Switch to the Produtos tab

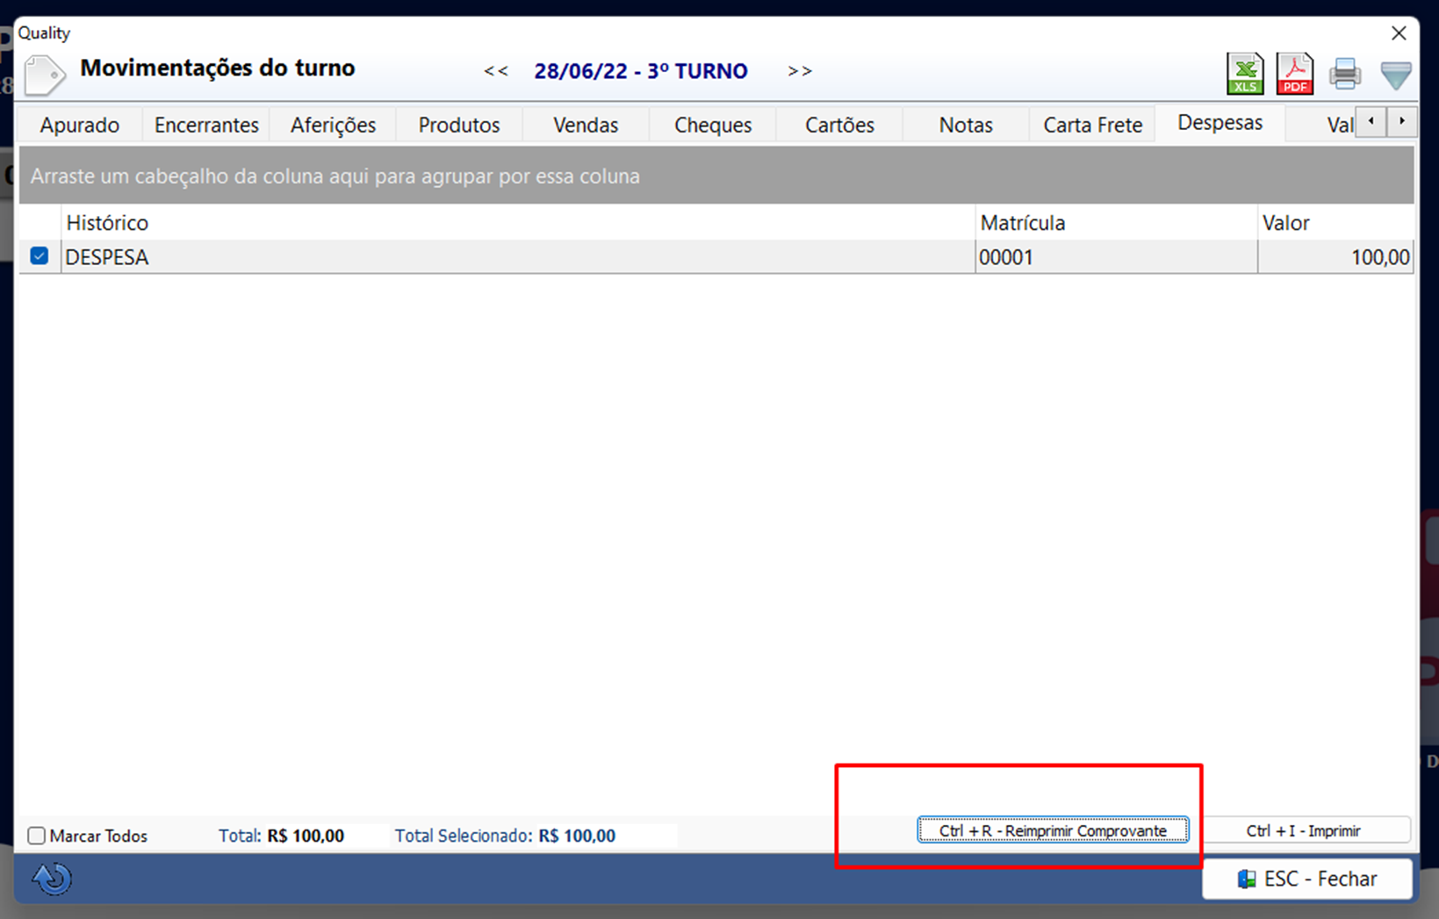(459, 125)
